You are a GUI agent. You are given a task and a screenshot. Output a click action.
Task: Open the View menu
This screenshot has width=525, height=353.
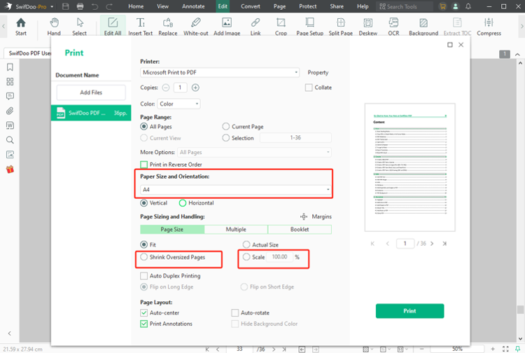(162, 6)
